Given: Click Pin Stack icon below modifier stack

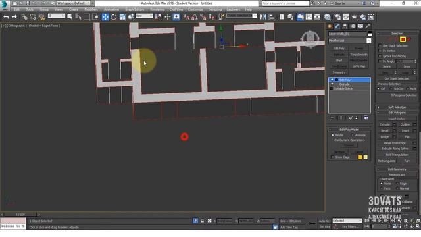Looking at the screenshot, I should (x=332, y=118).
